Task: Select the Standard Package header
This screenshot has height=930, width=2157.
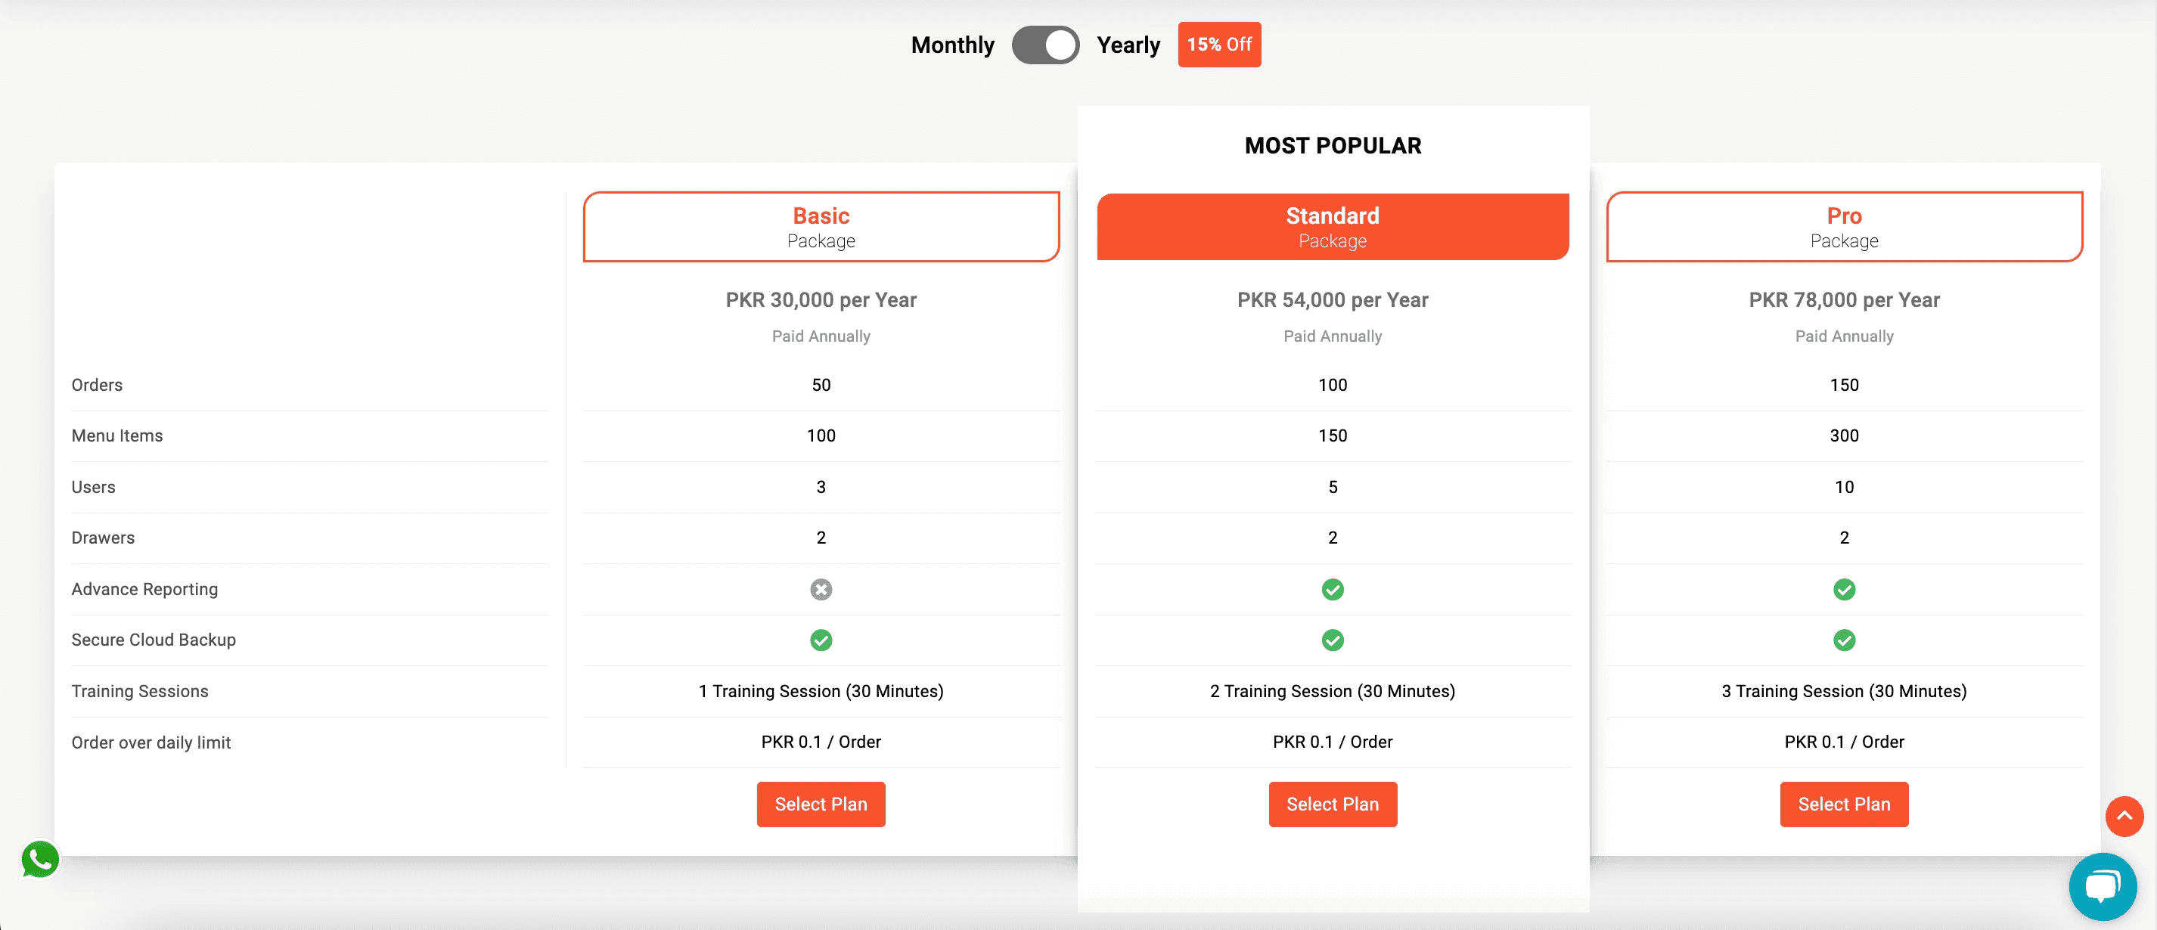Action: [x=1332, y=227]
